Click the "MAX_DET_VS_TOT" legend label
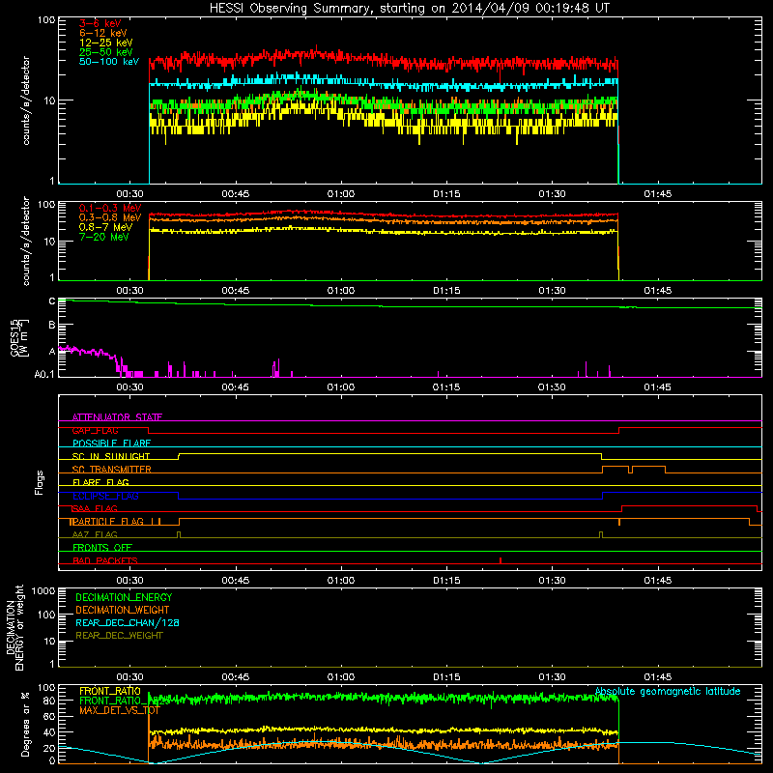 tap(120, 710)
